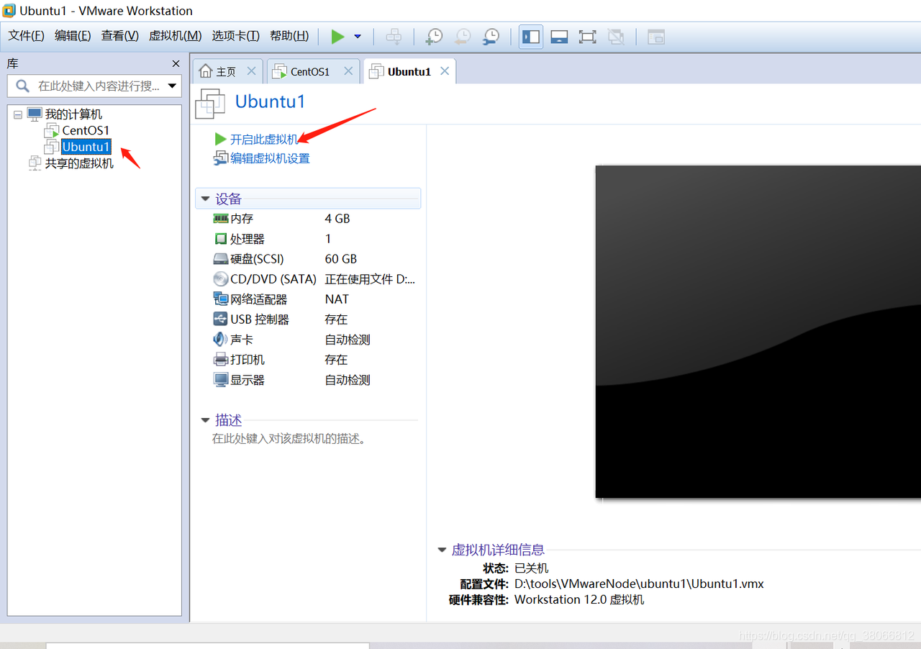Click the send Ctrl+Alt+Del toolbar icon
This screenshot has width=921, height=649.
tap(394, 37)
